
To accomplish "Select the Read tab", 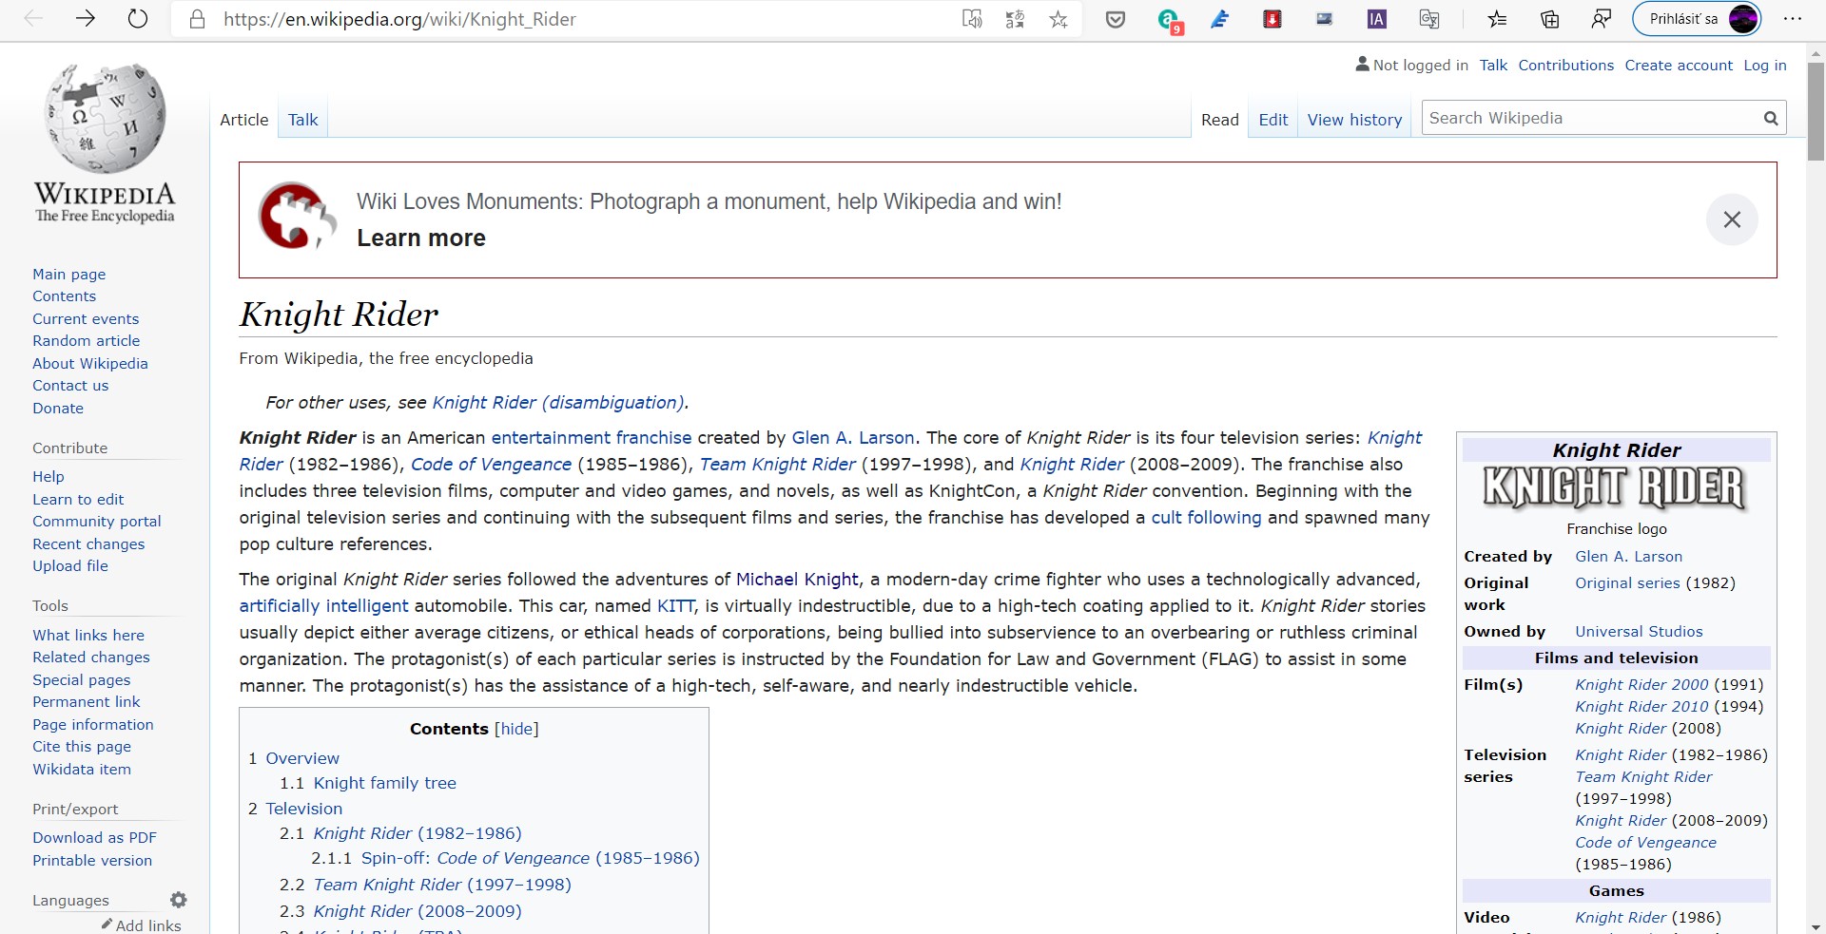I will click(1219, 120).
